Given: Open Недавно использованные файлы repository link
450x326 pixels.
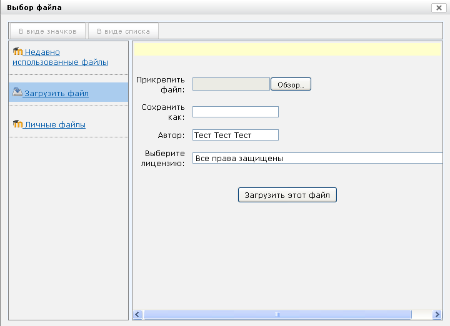Looking at the screenshot, I should [x=60, y=57].
